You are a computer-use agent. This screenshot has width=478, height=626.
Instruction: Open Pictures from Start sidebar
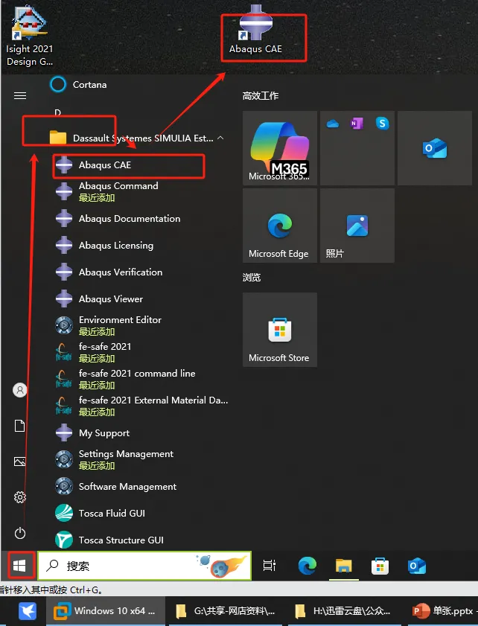point(20,461)
